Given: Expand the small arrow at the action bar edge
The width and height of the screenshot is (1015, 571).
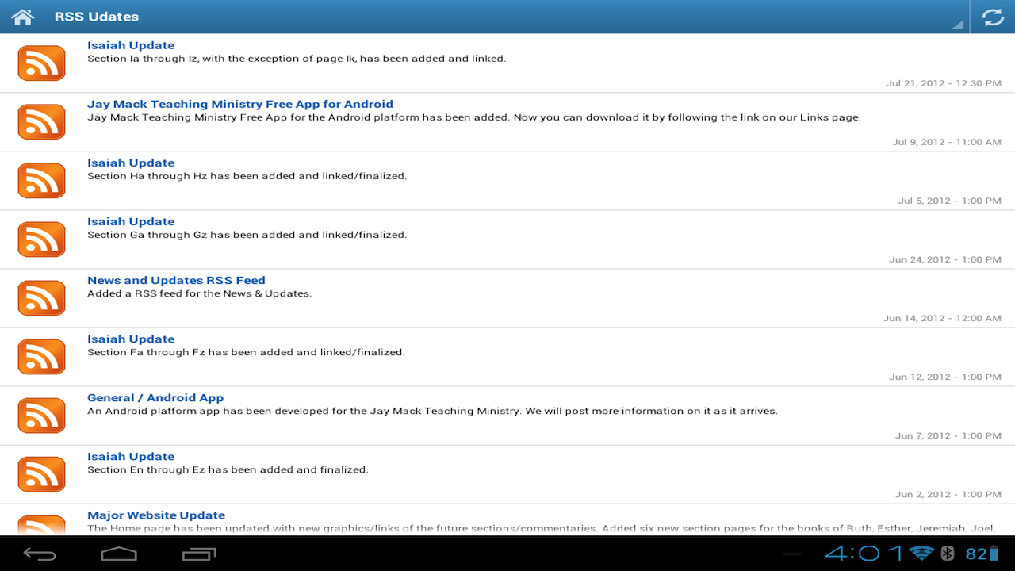Looking at the screenshot, I should point(958,25).
